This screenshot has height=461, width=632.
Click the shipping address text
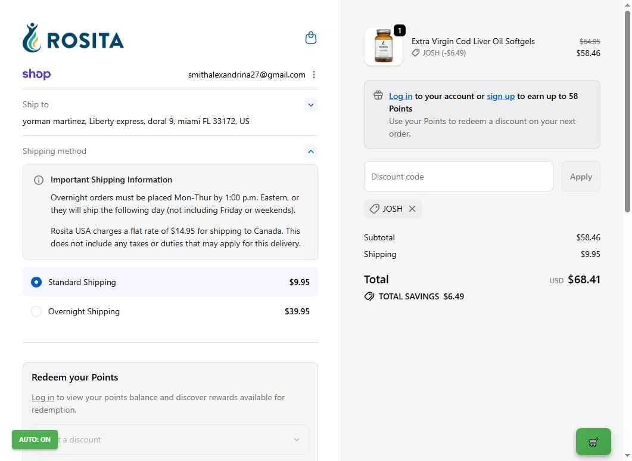136,121
